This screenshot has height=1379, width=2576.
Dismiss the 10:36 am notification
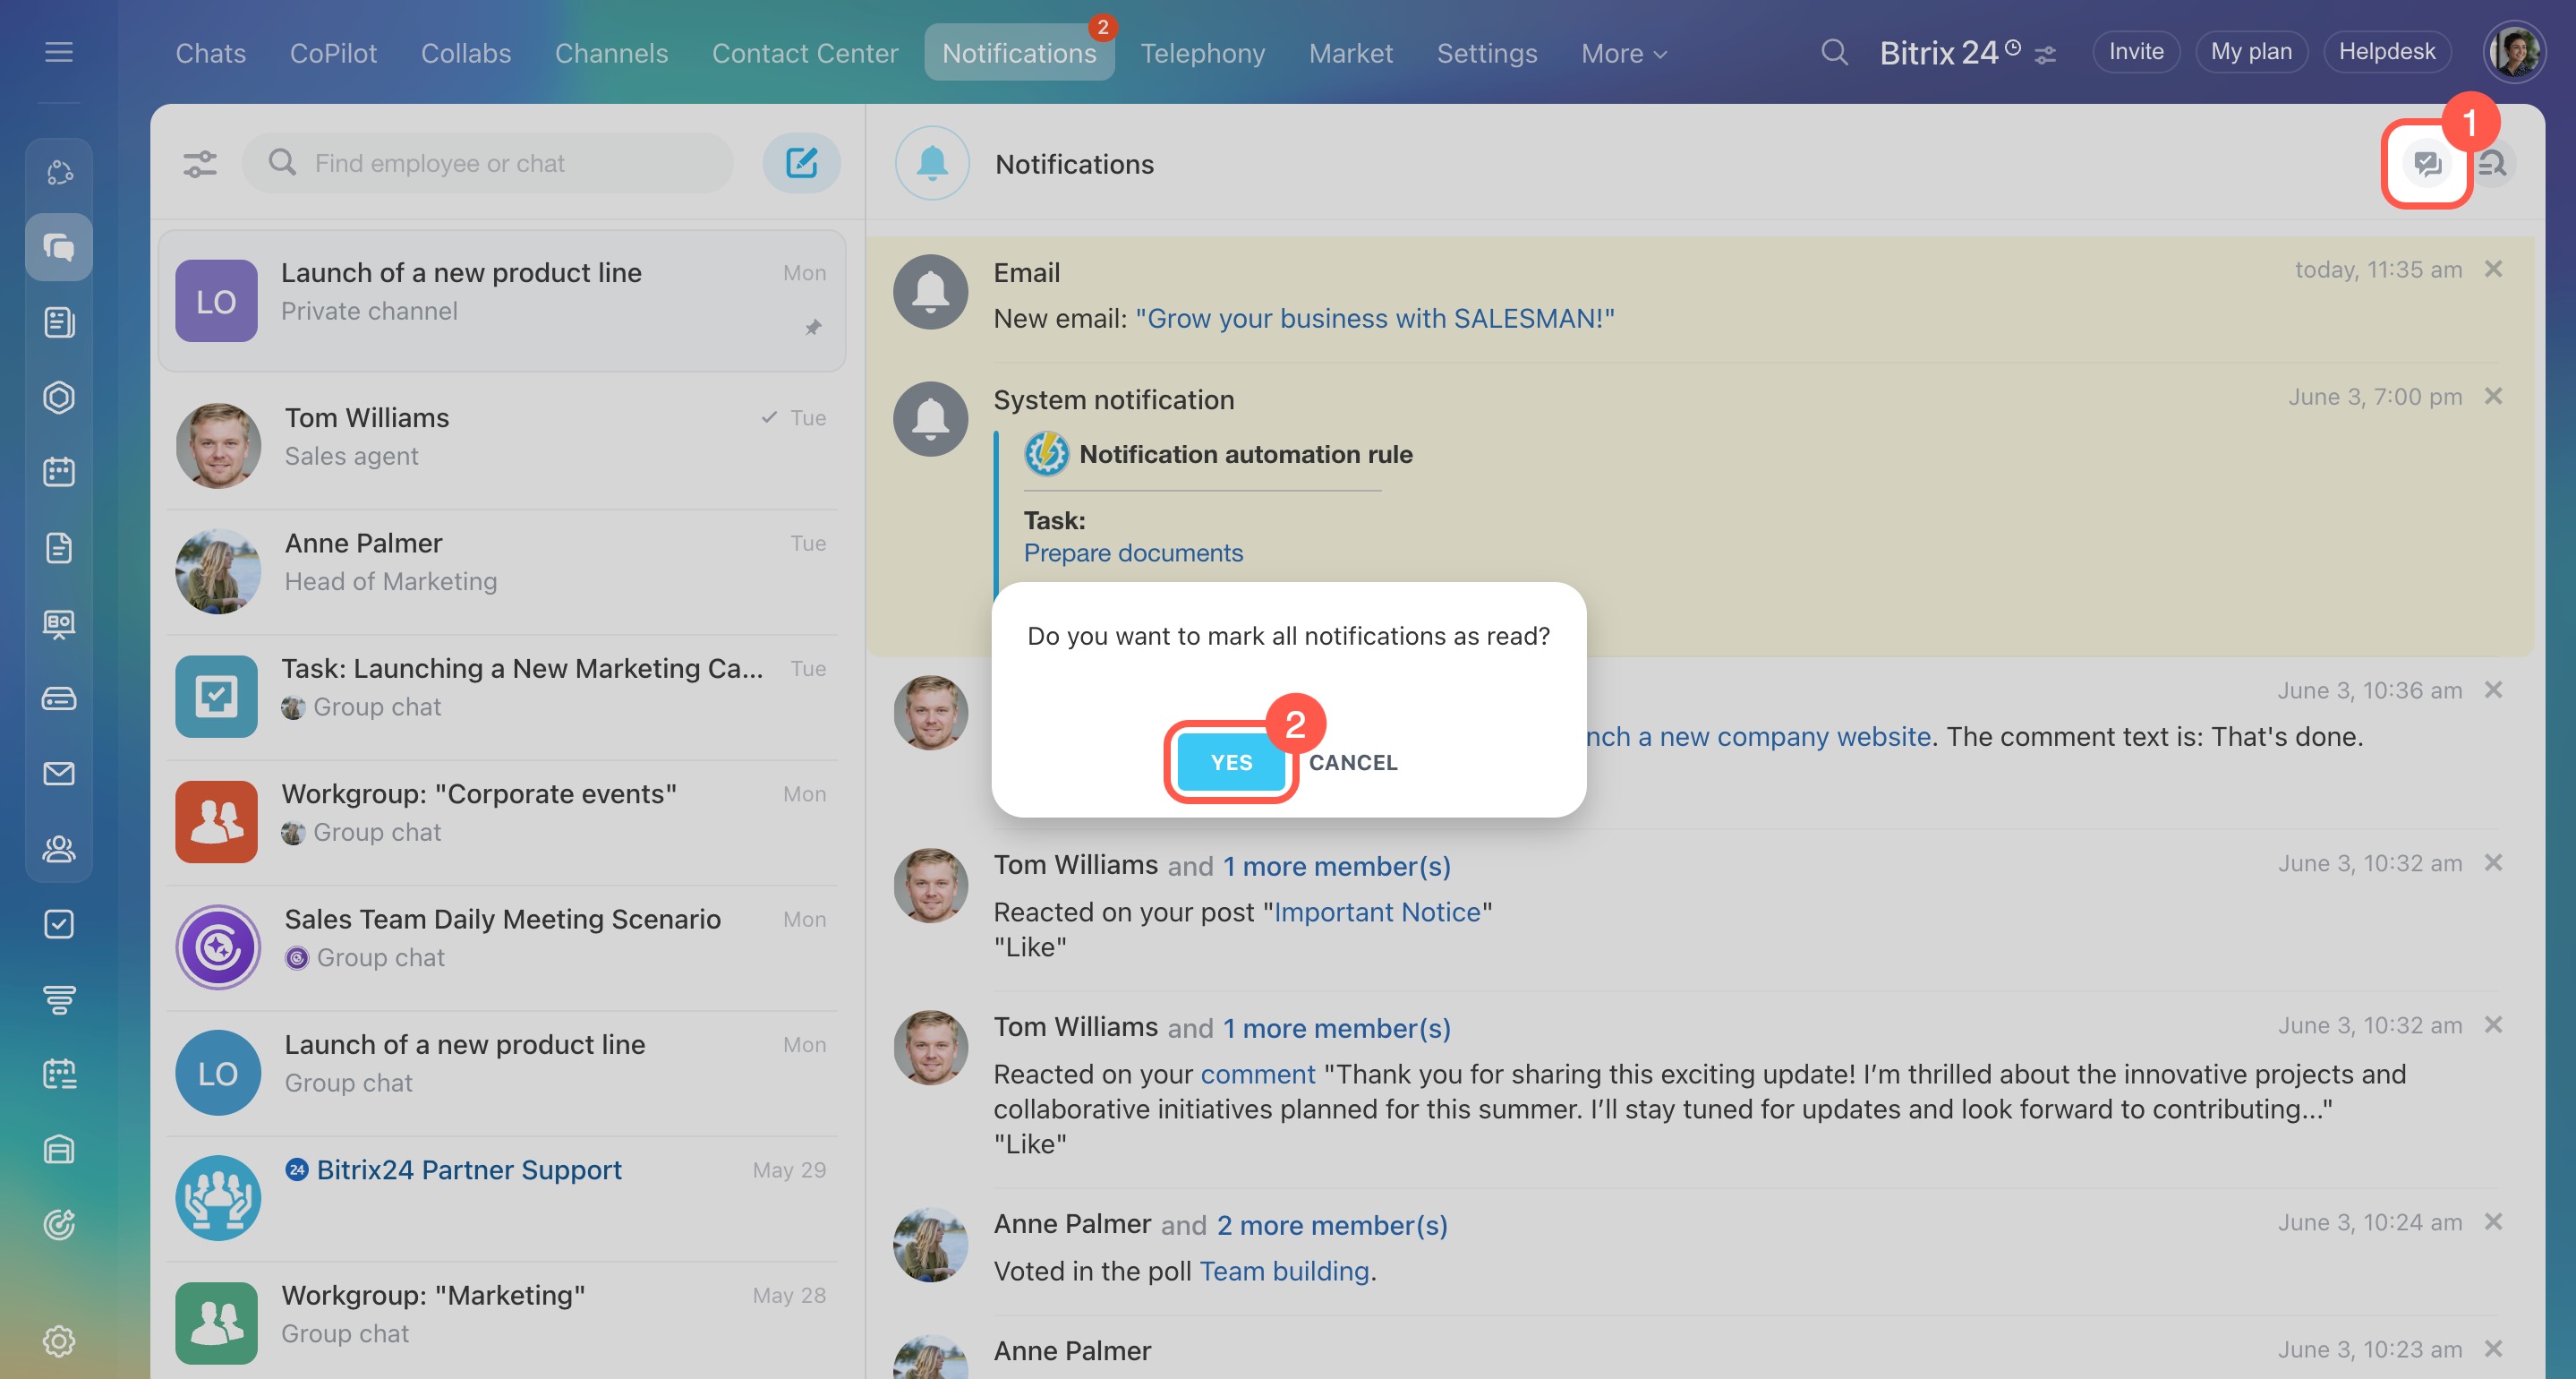point(2493,689)
